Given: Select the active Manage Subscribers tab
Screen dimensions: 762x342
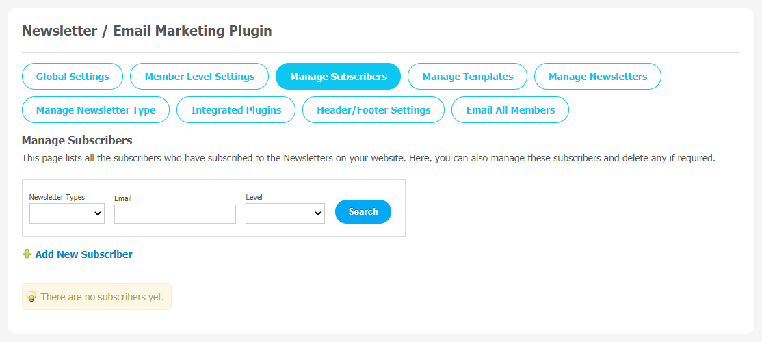Looking at the screenshot, I should pos(338,77).
